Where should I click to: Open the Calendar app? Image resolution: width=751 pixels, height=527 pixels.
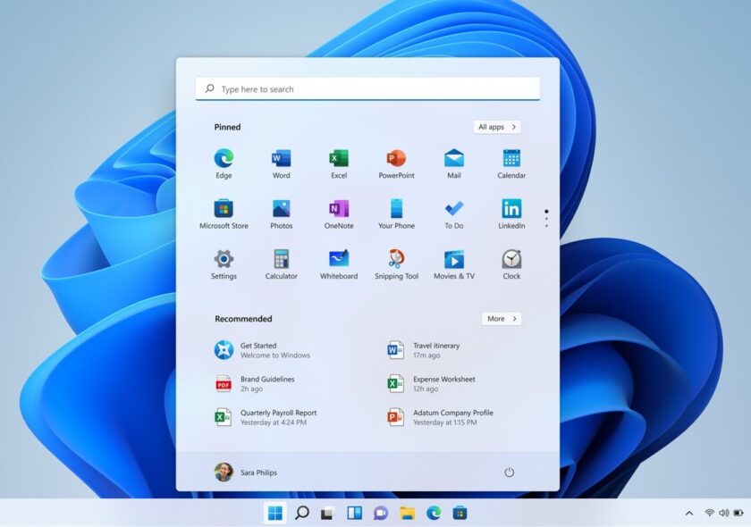[511, 163]
